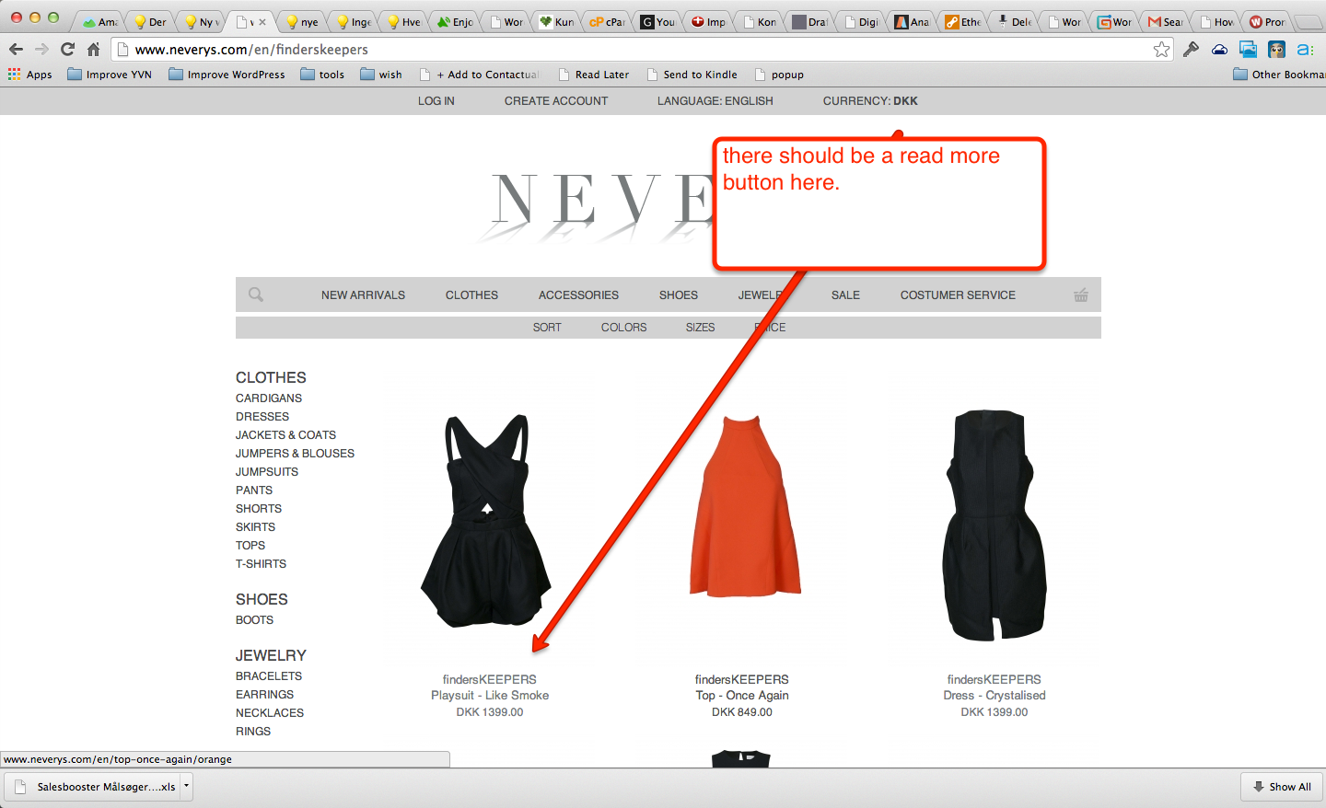1326x808 pixels.
Task: Open Dress - Crystalised product title
Action: (x=994, y=696)
